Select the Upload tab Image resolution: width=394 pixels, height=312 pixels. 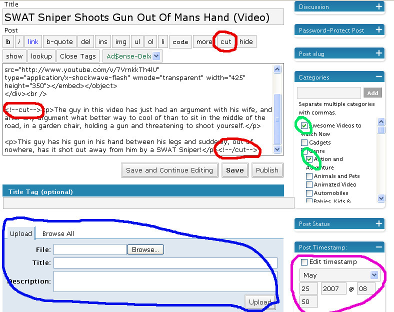pos(21,233)
